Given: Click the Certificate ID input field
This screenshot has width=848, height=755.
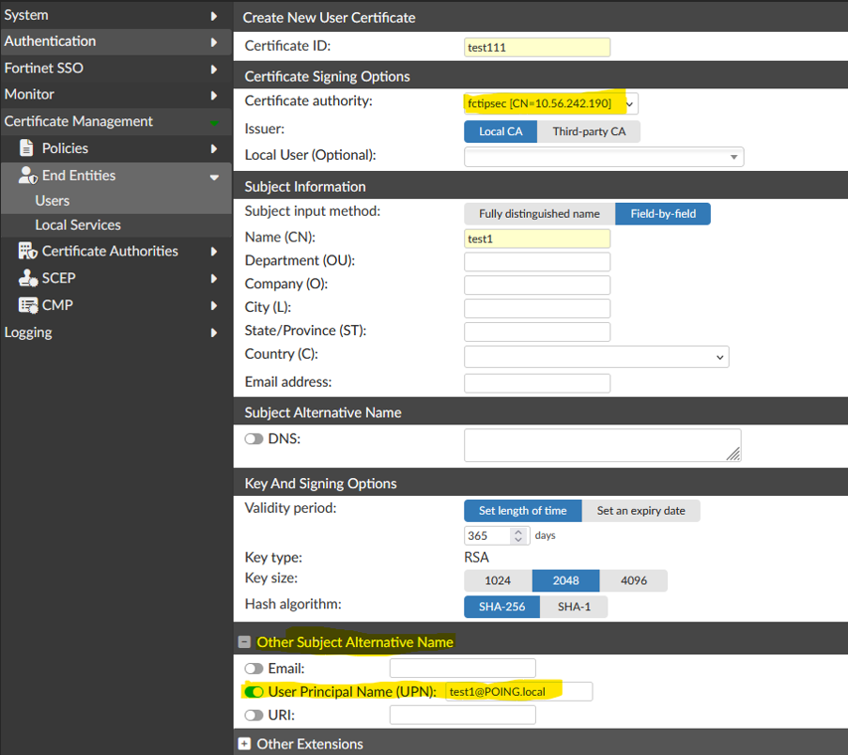Looking at the screenshot, I should [537, 47].
